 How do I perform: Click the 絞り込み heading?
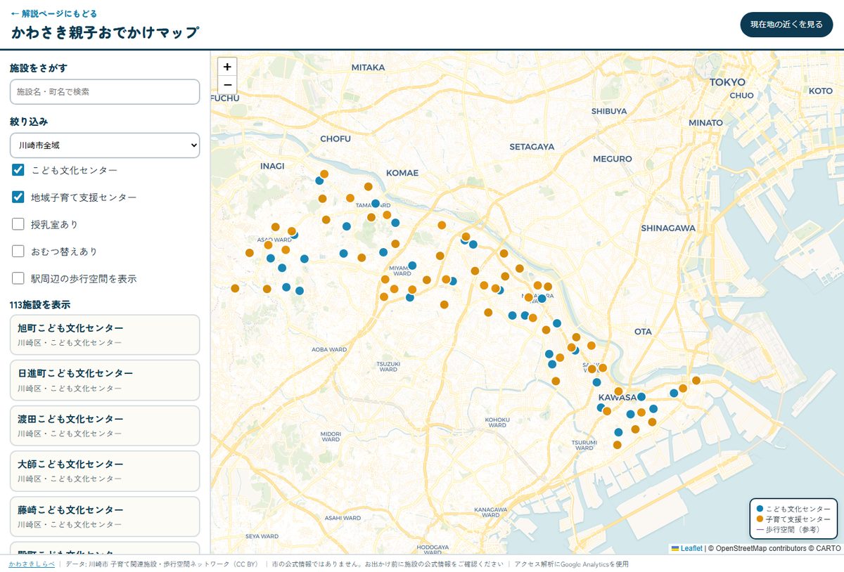tap(29, 122)
